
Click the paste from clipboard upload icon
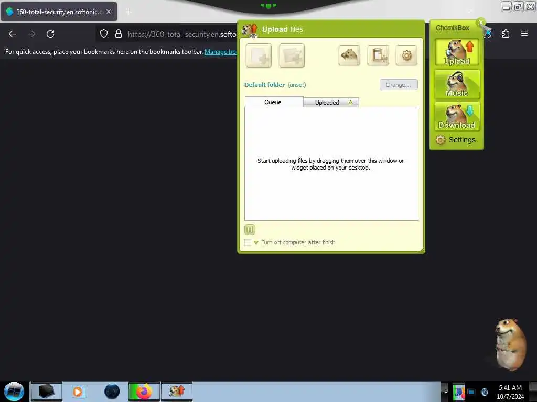378,55
